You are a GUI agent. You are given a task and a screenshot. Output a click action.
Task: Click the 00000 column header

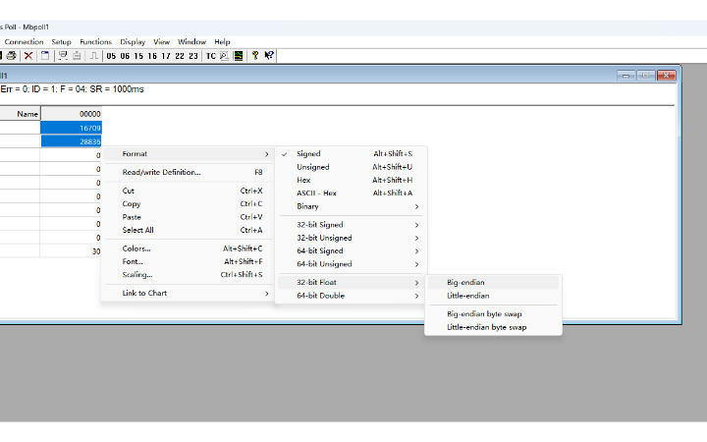pos(72,114)
